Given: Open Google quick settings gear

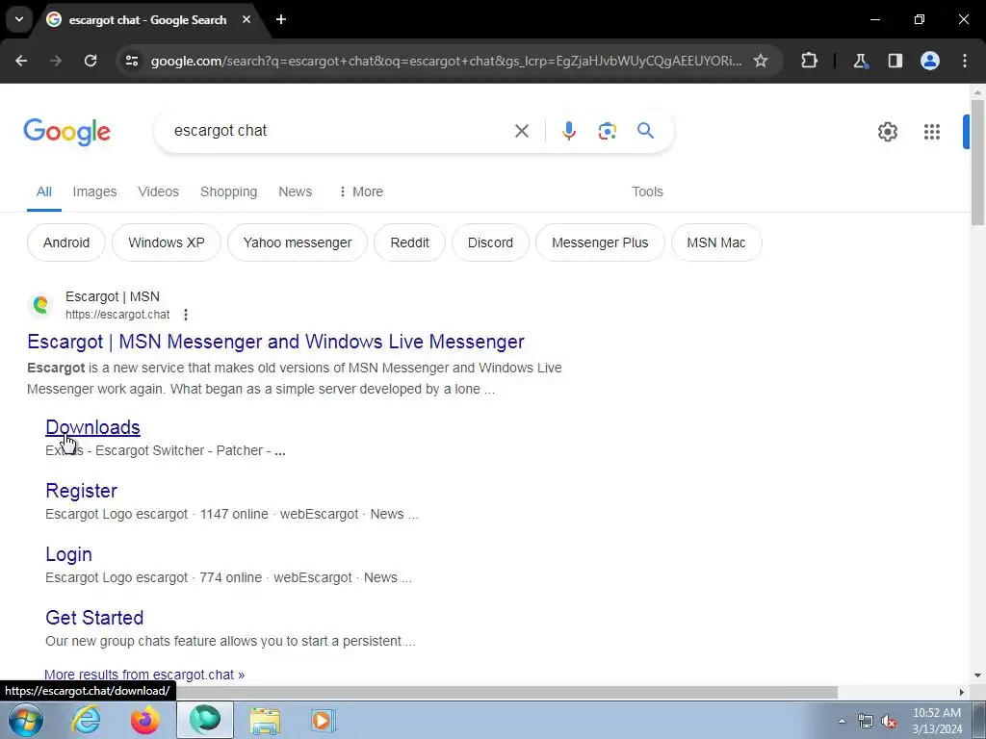Looking at the screenshot, I should tap(888, 132).
